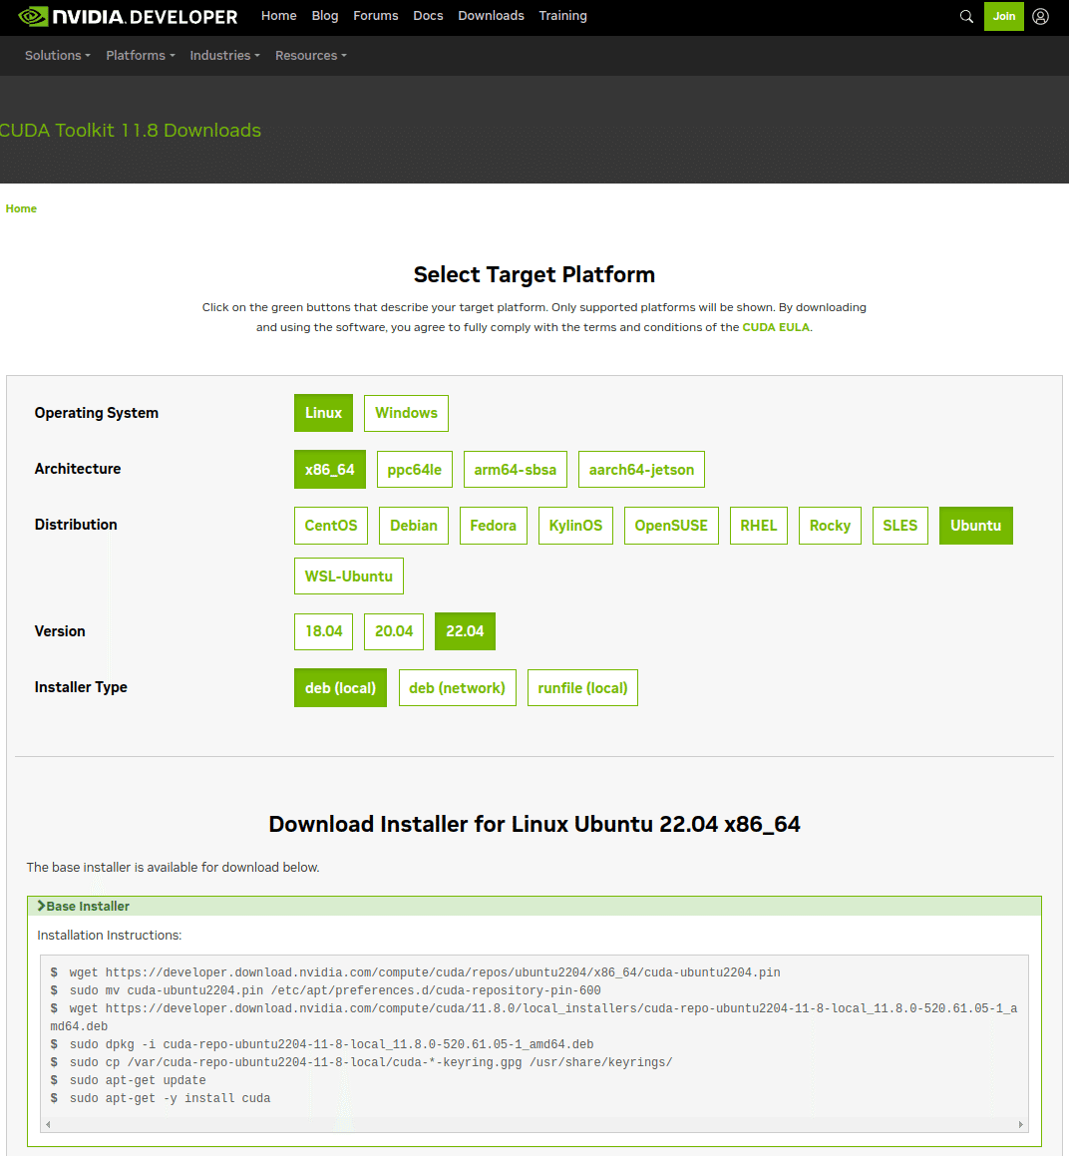The height and width of the screenshot is (1156, 1069).
Task: Click the Home breadcrumb link
Action: [x=21, y=208]
